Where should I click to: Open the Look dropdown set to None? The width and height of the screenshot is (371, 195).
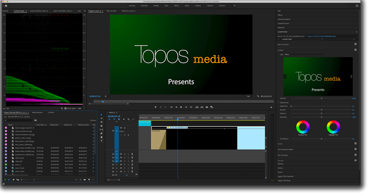coord(306,54)
